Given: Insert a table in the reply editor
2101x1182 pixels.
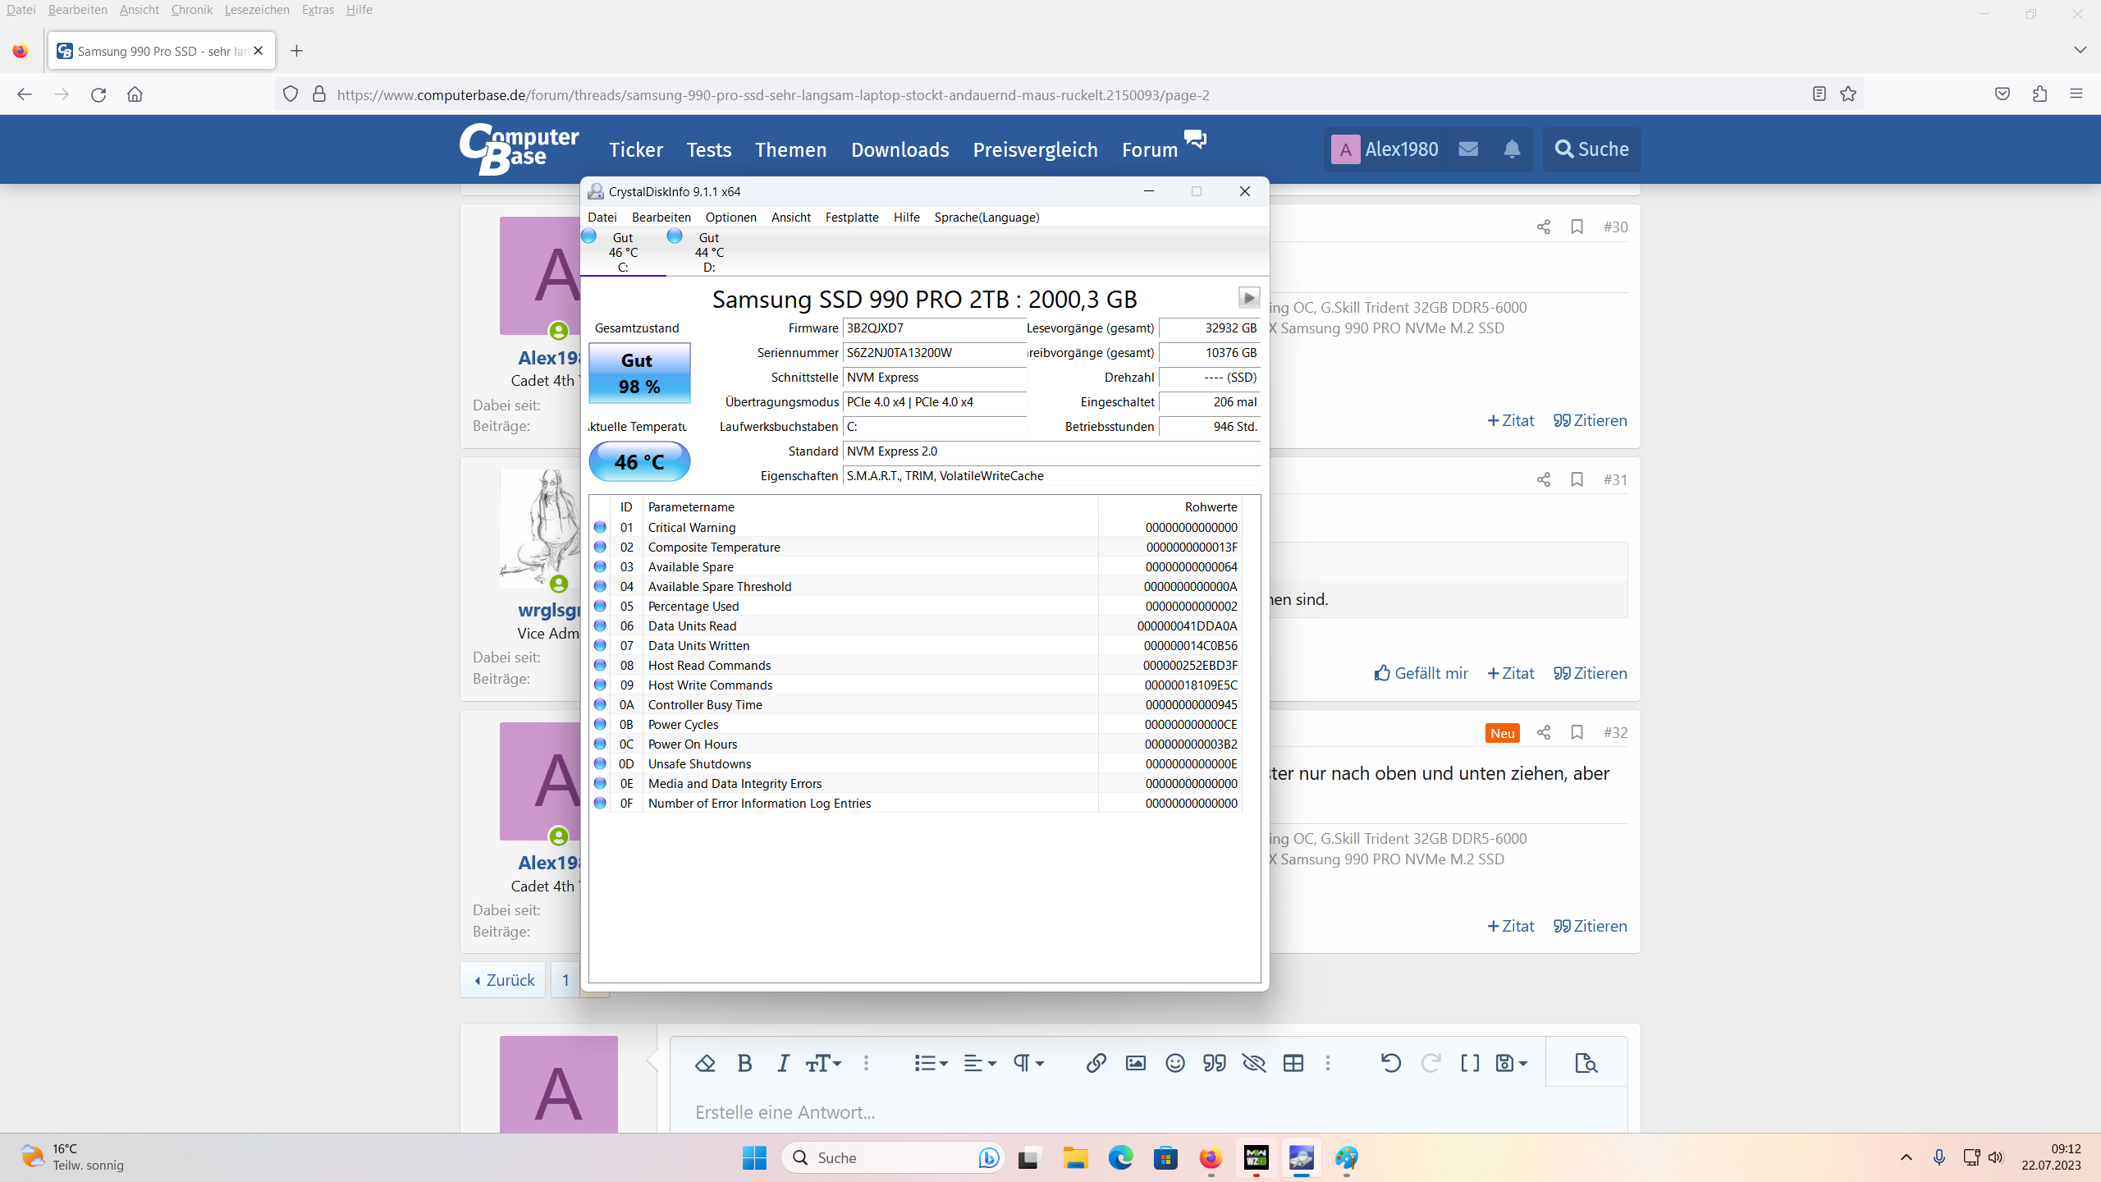Looking at the screenshot, I should (x=1293, y=1063).
